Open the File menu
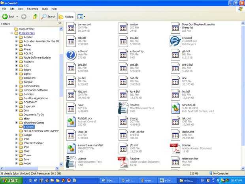The height and width of the screenshot is (184, 245). (4, 9)
